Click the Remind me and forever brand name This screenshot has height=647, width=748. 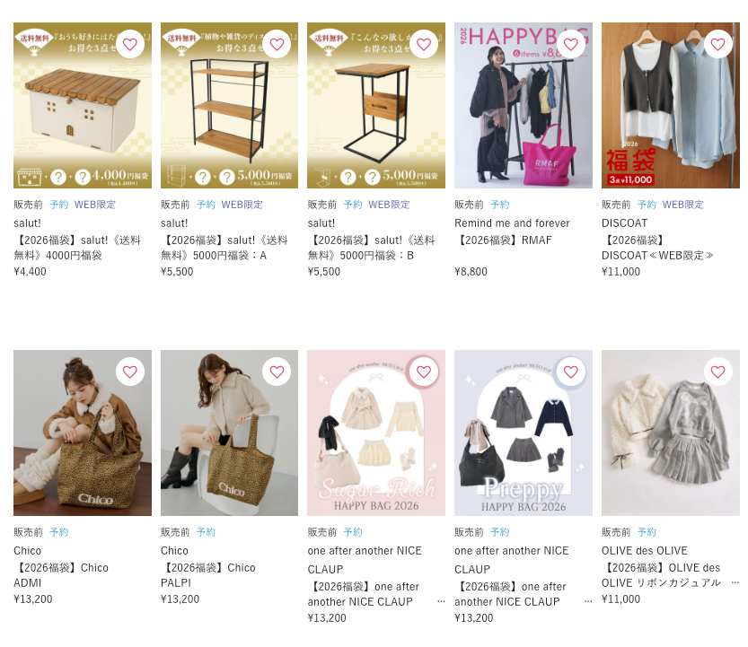click(512, 223)
